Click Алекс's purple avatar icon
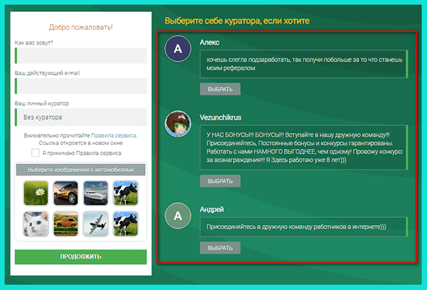The image size is (427, 290). 177,50
